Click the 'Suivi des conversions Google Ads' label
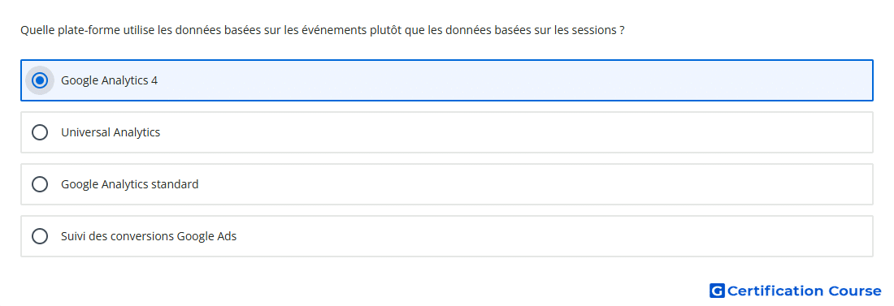This screenshot has height=306, width=894. click(149, 236)
